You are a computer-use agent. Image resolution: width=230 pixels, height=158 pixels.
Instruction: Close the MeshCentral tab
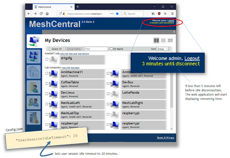(x=71, y=7)
